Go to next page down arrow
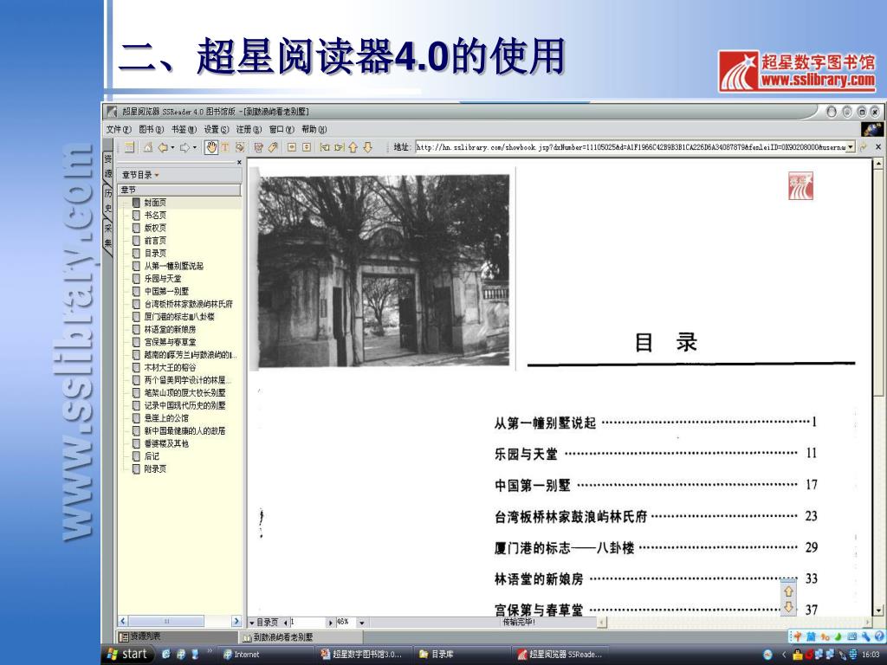This screenshot has width=887, height=665. coord(367,147)
